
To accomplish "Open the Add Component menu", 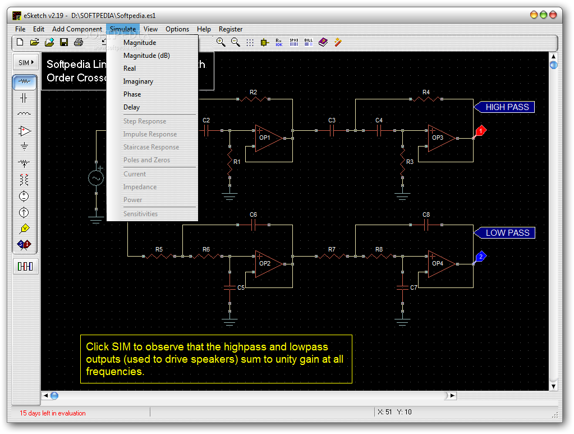I will (77, 29).
